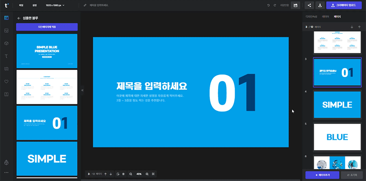366x181 pixels.
Task: Click the save disk icon in top bar
Action: 296,5
